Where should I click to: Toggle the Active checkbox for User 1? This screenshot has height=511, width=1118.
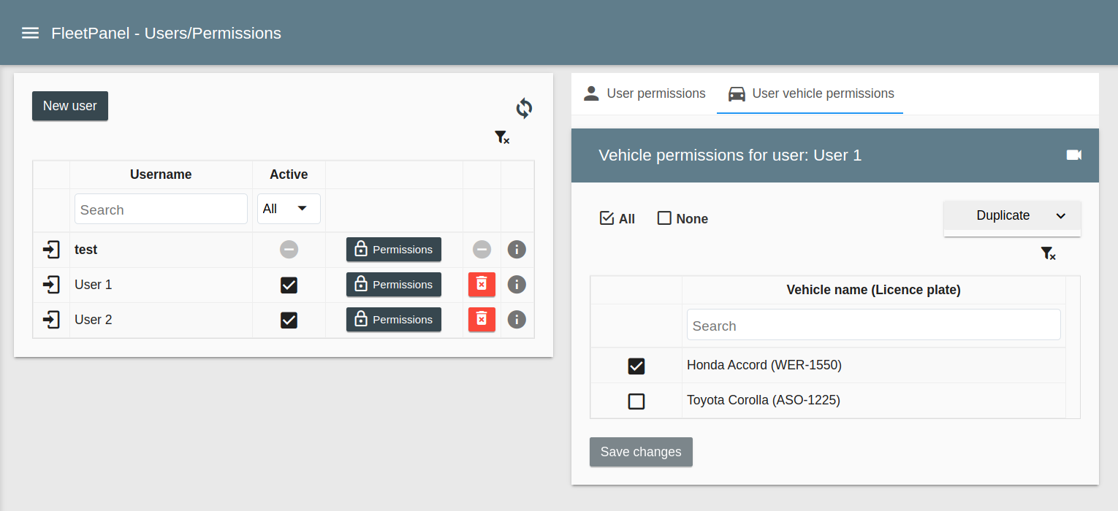(x=289, y=285)
